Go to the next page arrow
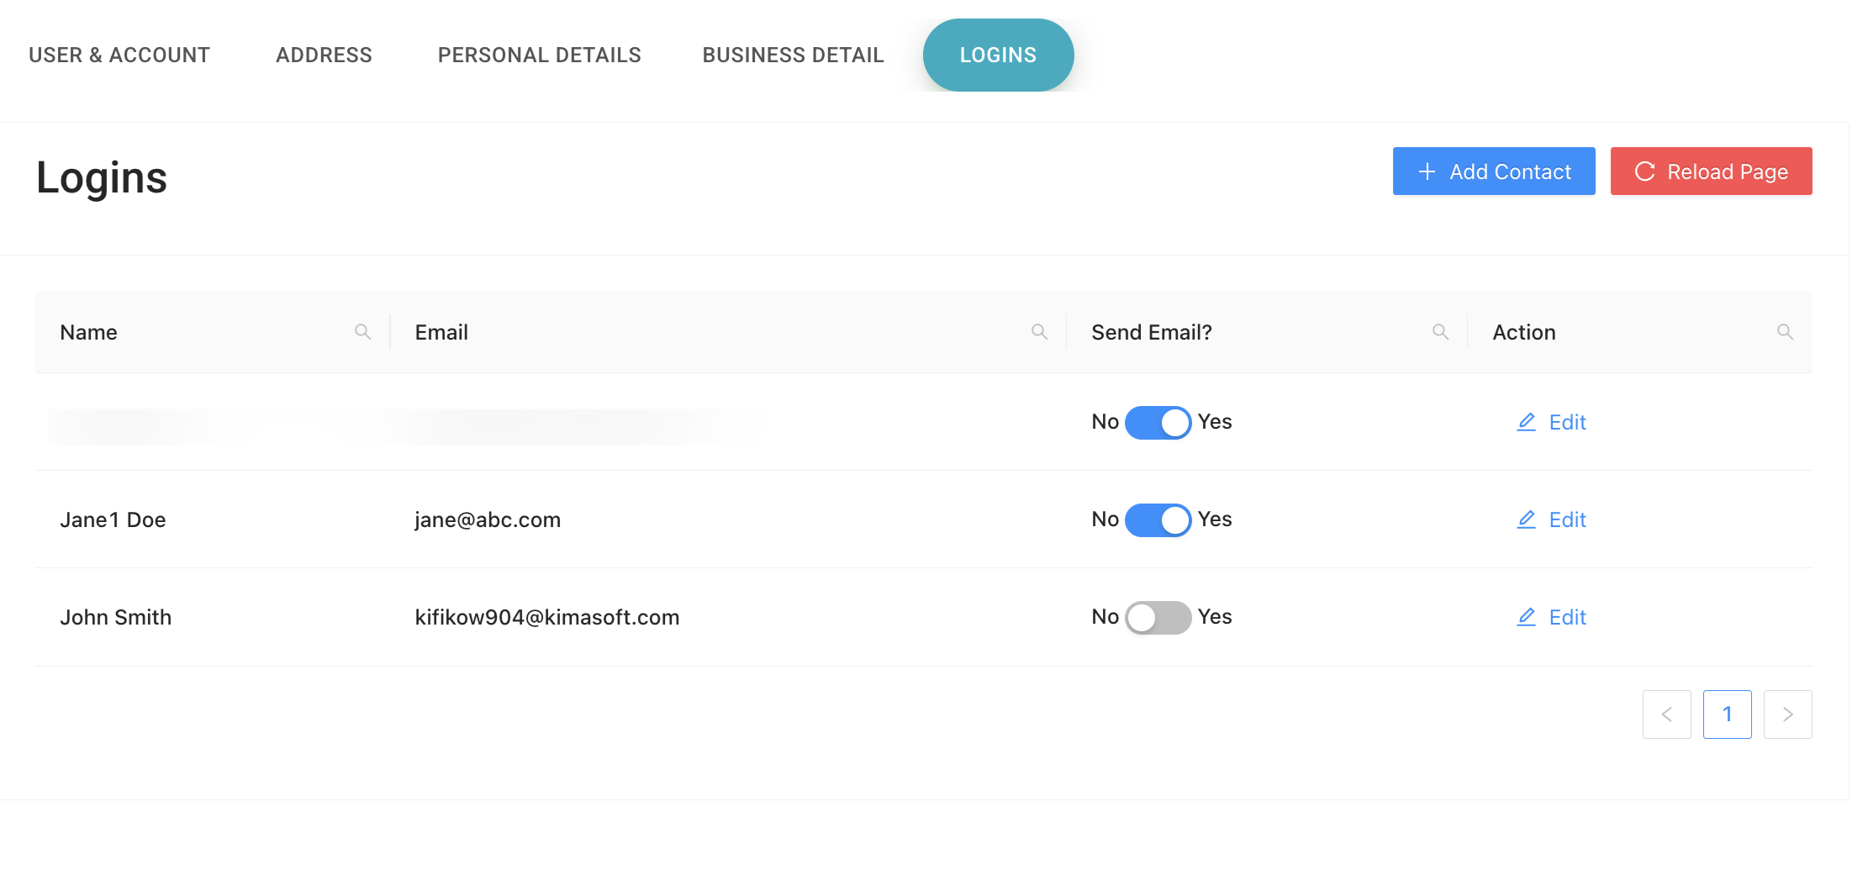This screenshot has width=1873, height=886. pyautogui.click(x=1787, y=715)
